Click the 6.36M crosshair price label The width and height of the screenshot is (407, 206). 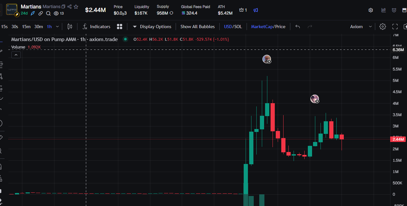[398, 50]
